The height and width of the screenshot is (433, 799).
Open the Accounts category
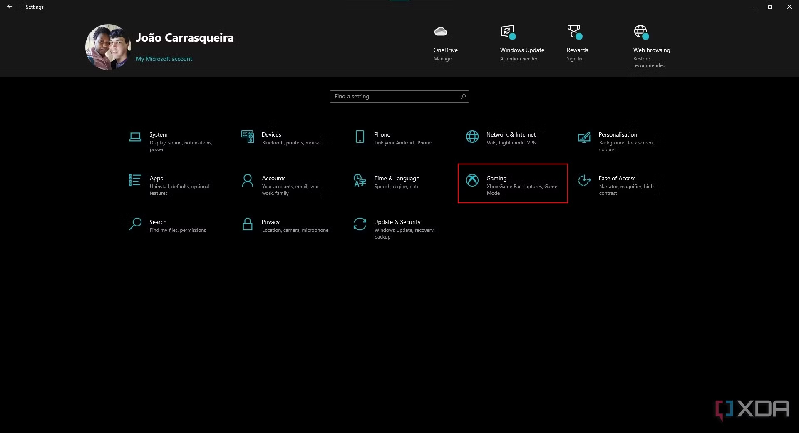point(283,185)
